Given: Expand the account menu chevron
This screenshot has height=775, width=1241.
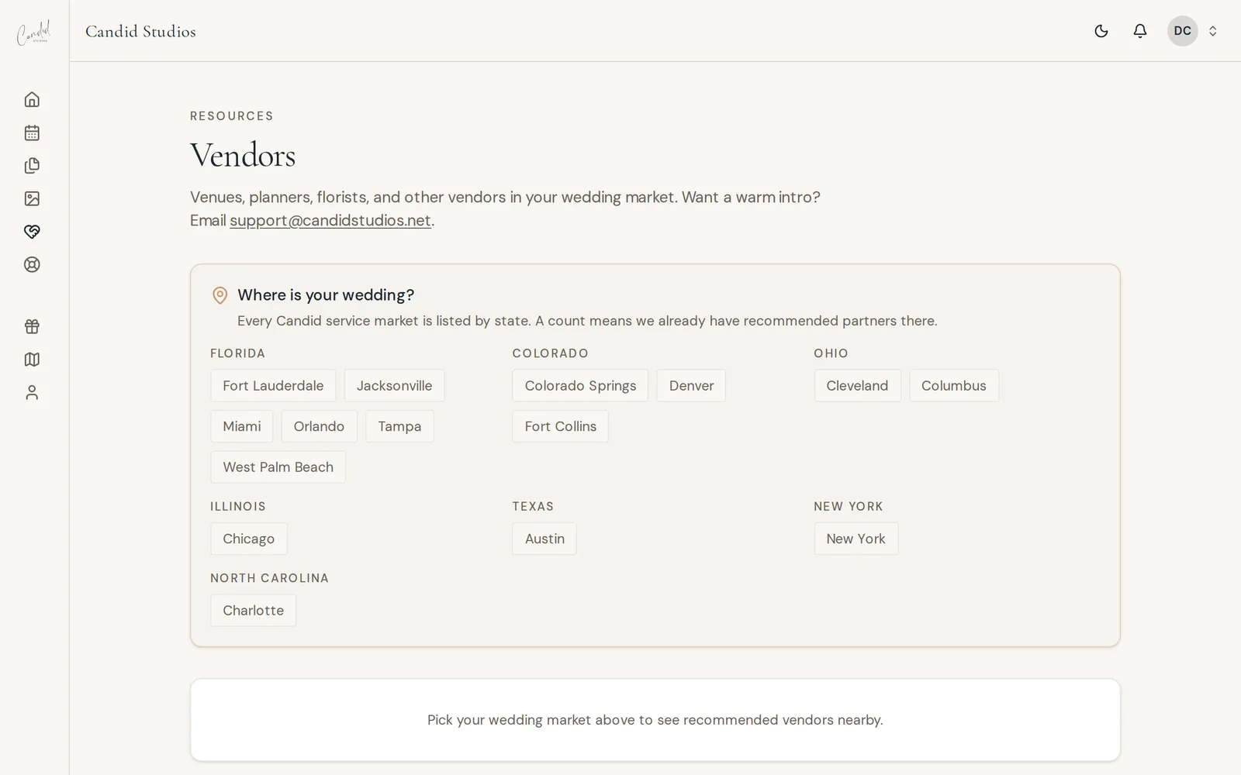Looking at the screenshot, I should pos(1213,31).
